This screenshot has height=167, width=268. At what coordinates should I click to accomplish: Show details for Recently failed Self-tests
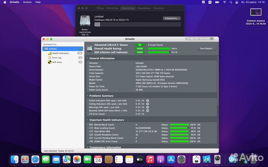147,111
